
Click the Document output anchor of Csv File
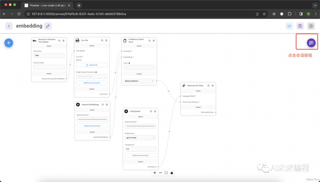[110, 94]
